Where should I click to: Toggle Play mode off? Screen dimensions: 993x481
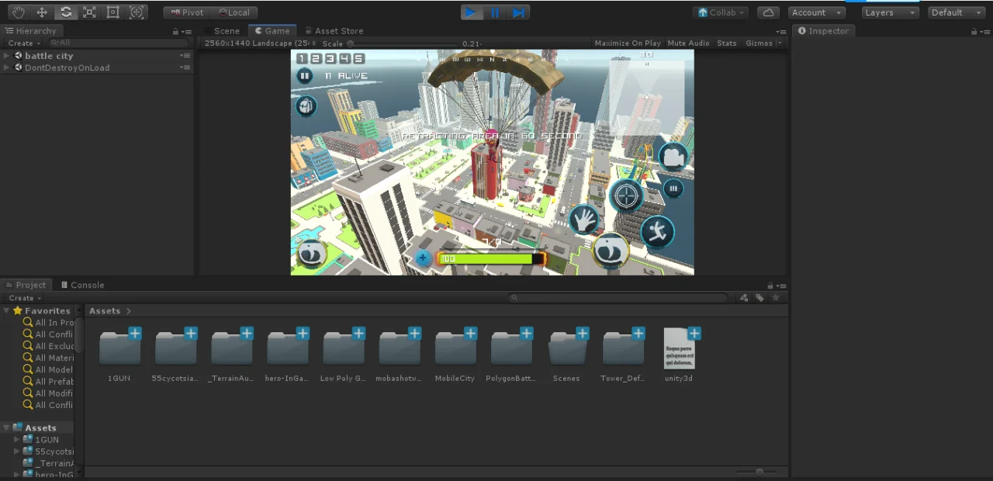[471, 12]
